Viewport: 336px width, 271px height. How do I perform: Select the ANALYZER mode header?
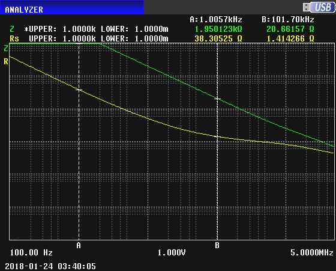24,10
